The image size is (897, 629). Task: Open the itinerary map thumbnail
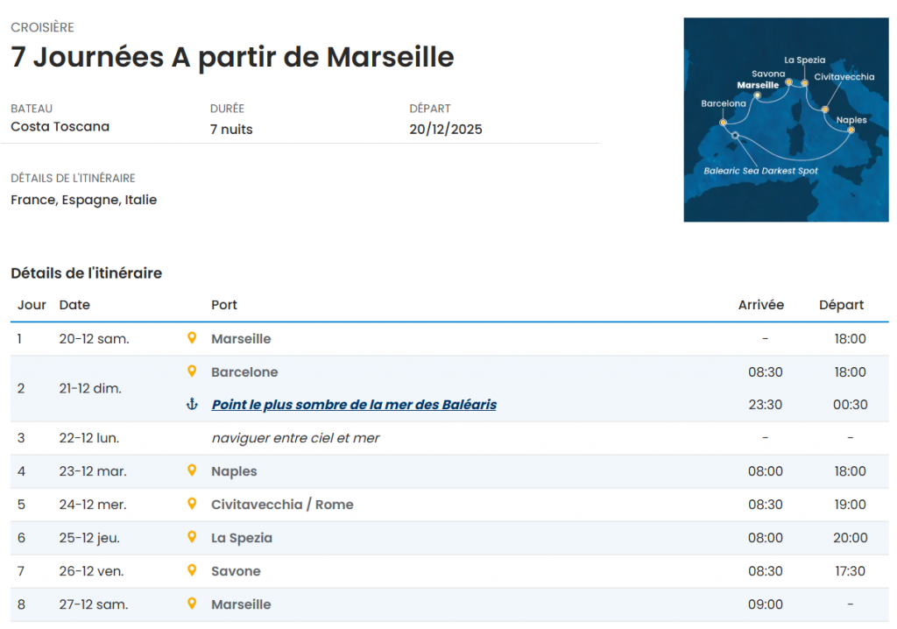[x=786, y=119]
